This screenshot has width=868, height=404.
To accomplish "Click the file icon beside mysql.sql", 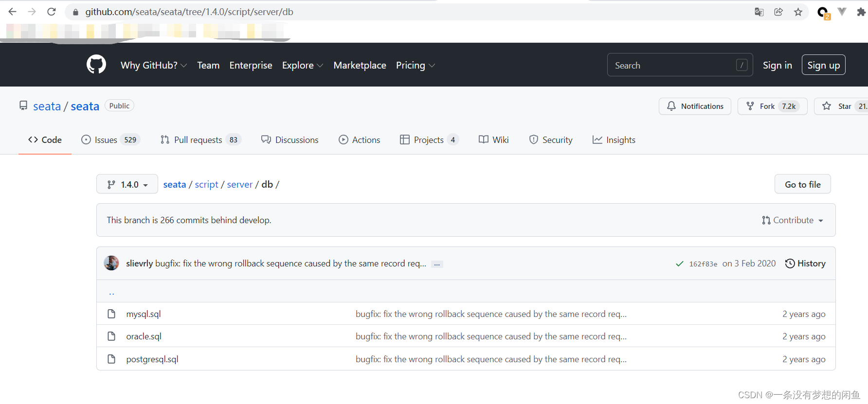I will [111, 314].
